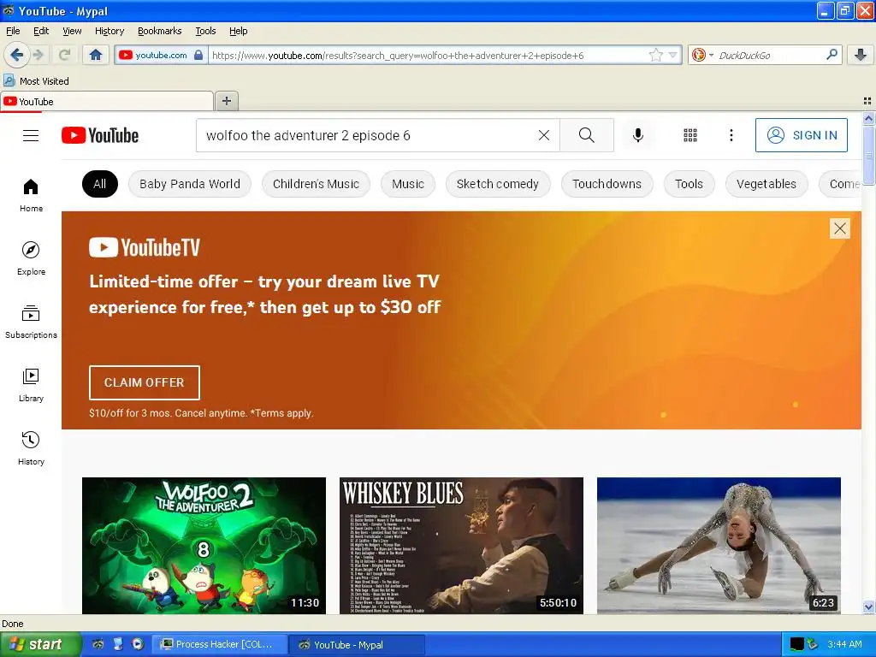Viewport: 876px width, 657px height.
Task: Open the downloads arrow button
Action: pos(861,55)
